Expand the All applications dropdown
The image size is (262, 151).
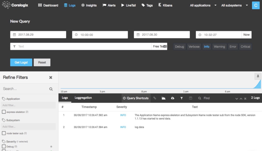point(203,5)
